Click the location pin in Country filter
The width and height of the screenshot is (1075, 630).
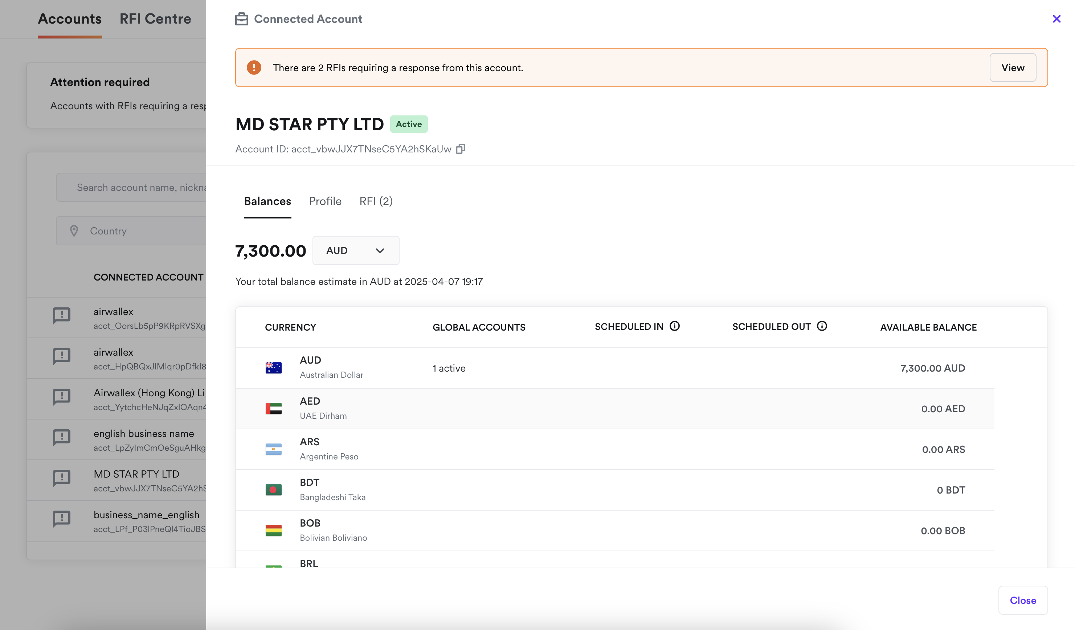click(74, 231)
